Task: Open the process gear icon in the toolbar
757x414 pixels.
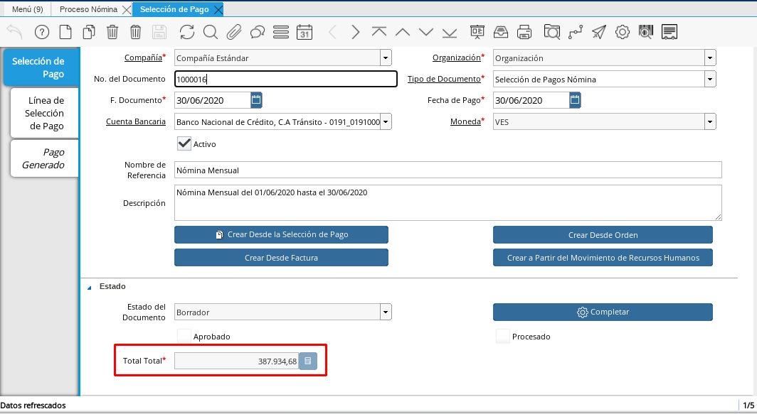Action: click(623, 32)
